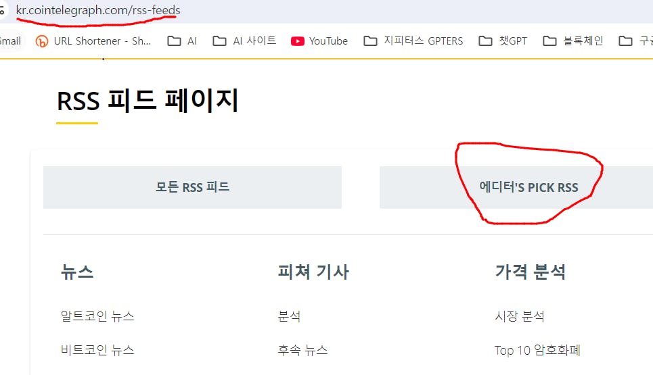Click the 피쳐 기사 section heading
The height and width of the screenshot is (375, 653).
coord(313,272)
